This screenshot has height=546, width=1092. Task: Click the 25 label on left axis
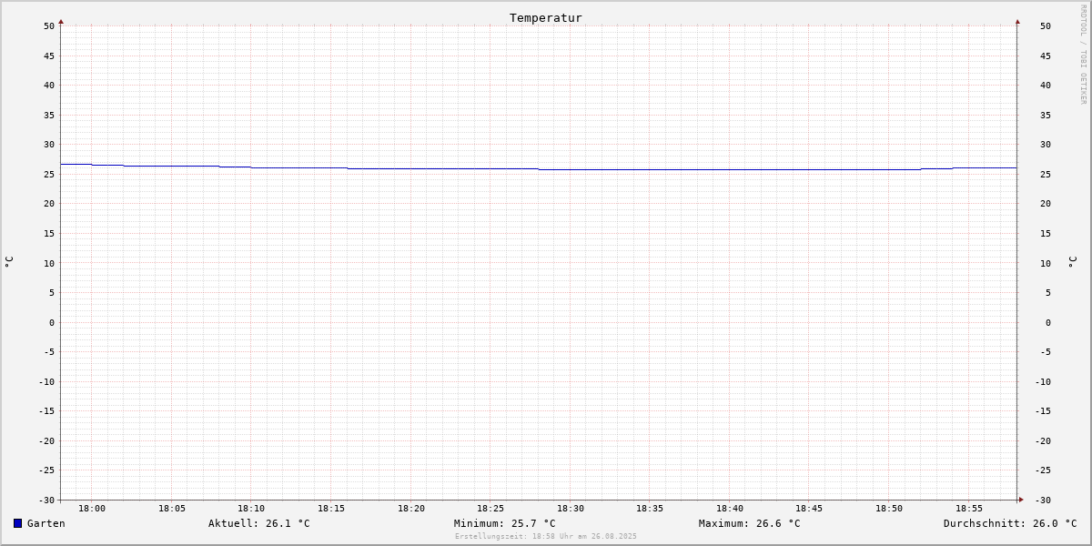(x=49, y=174)
